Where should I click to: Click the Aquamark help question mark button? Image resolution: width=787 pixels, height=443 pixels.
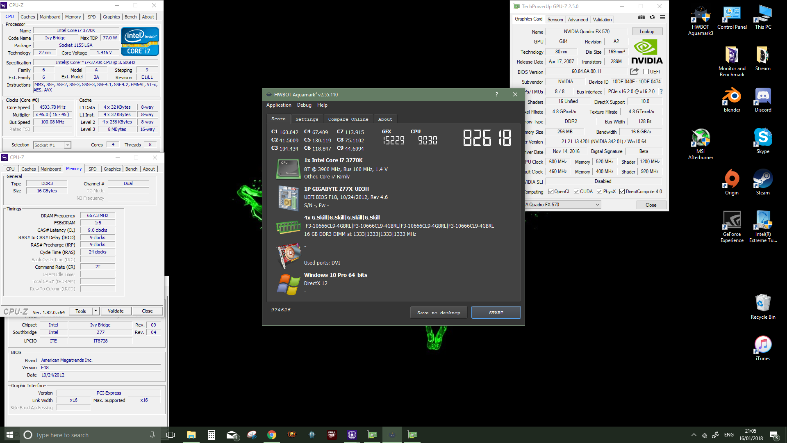point(497,94)
